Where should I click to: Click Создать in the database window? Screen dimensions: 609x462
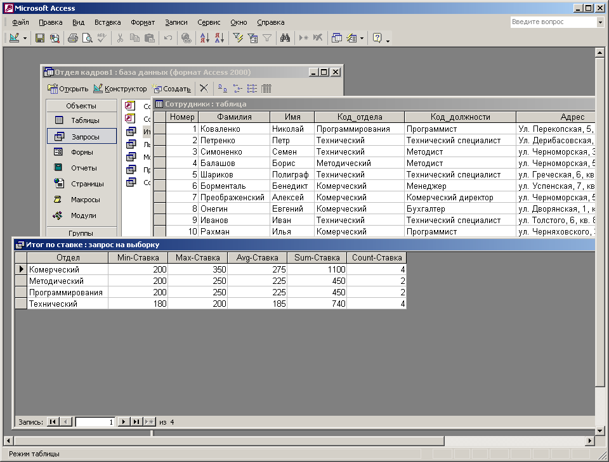(x=171, y=89)
